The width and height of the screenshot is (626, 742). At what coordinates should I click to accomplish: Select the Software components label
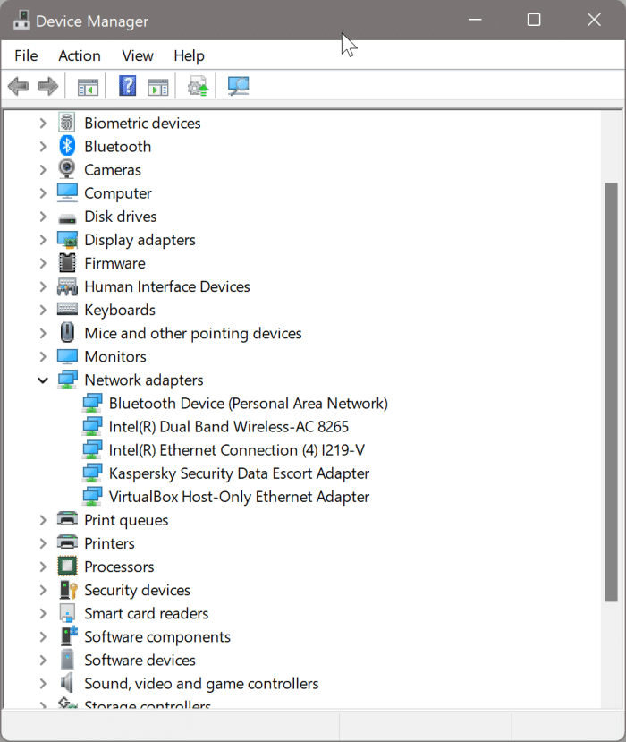point(157,637)
